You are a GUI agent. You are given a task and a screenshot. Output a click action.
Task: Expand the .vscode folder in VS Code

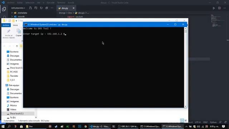pyautogui.click(x=12, y=16)
